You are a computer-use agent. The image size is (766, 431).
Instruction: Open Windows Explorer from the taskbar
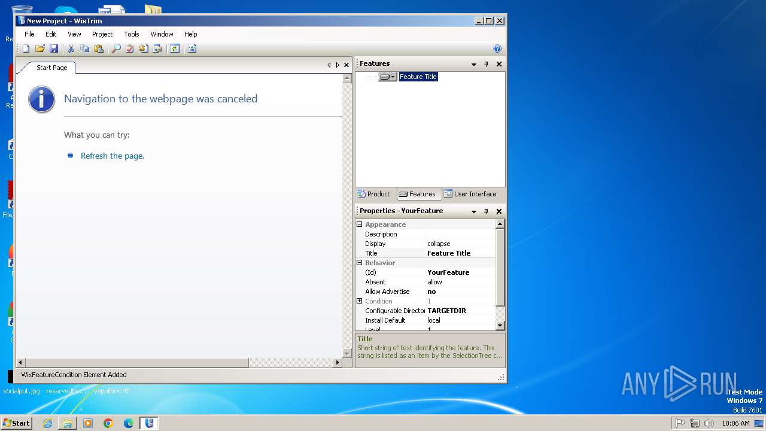68,423
